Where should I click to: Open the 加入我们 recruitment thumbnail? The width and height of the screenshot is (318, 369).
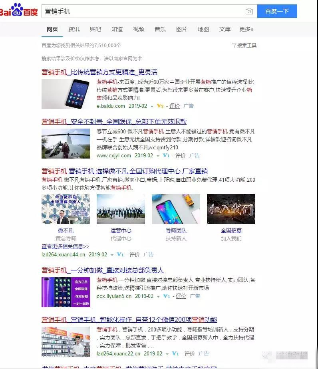pos(231,209)
